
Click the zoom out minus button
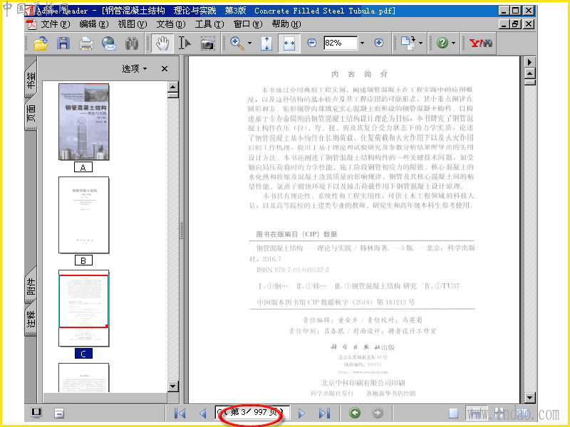pos(311,43)
